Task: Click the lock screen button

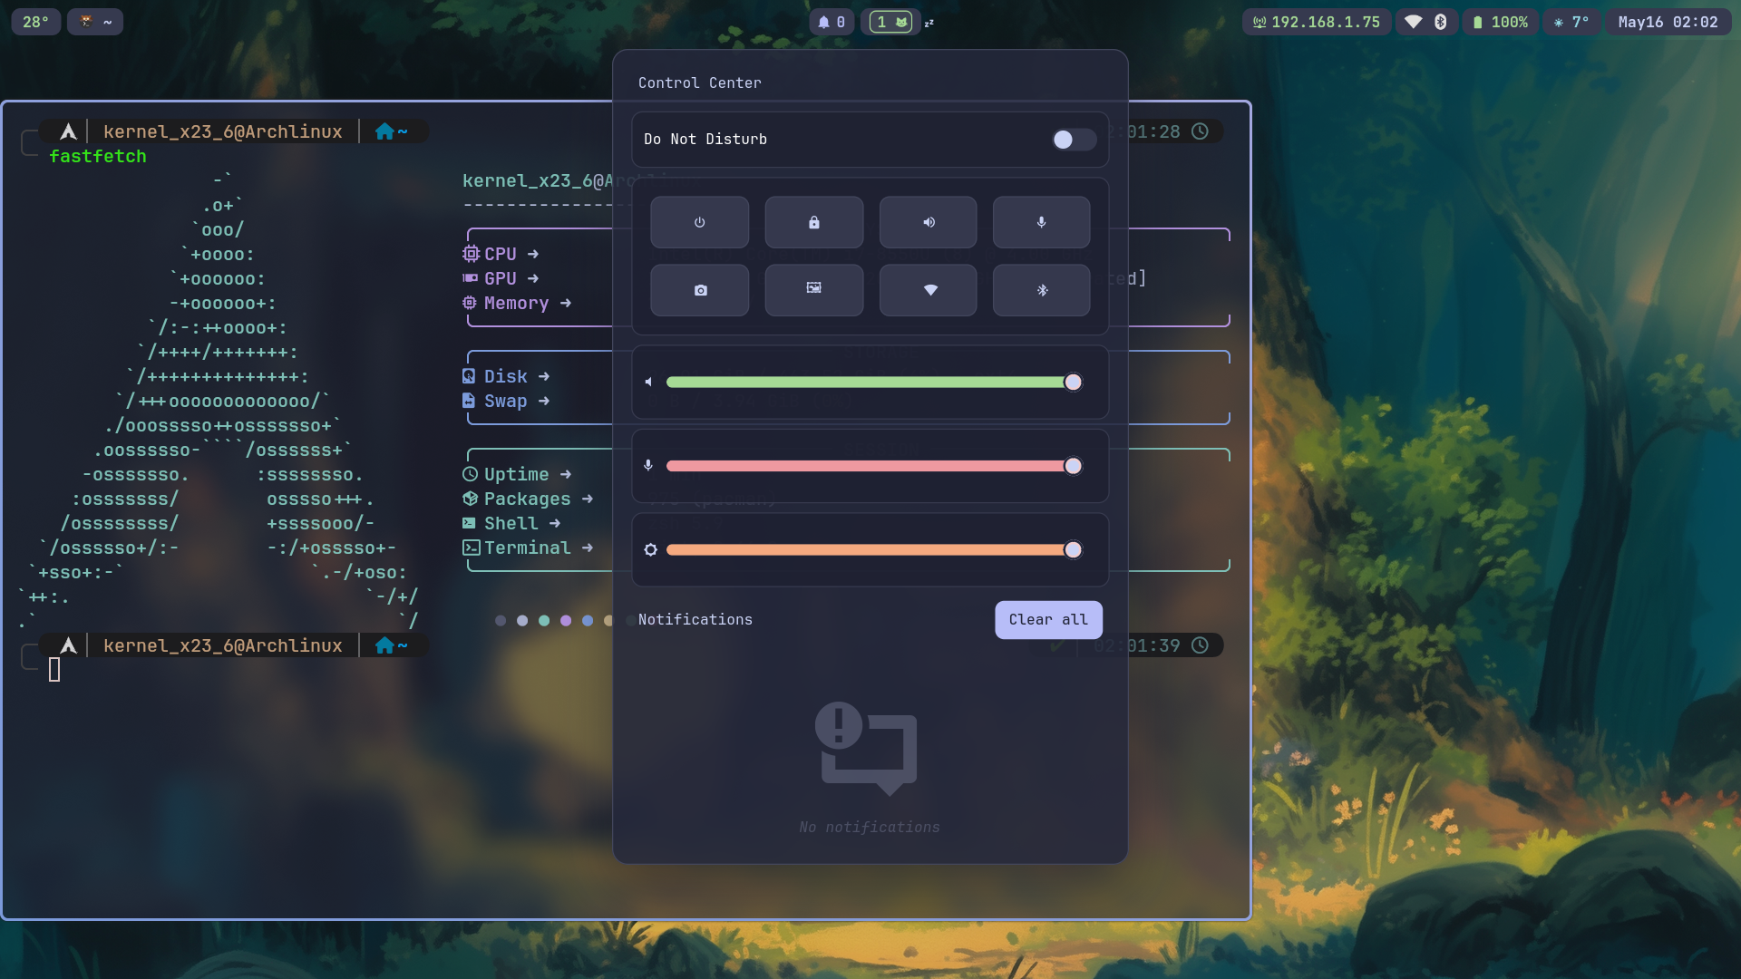Action: click(x=814, y=222)
